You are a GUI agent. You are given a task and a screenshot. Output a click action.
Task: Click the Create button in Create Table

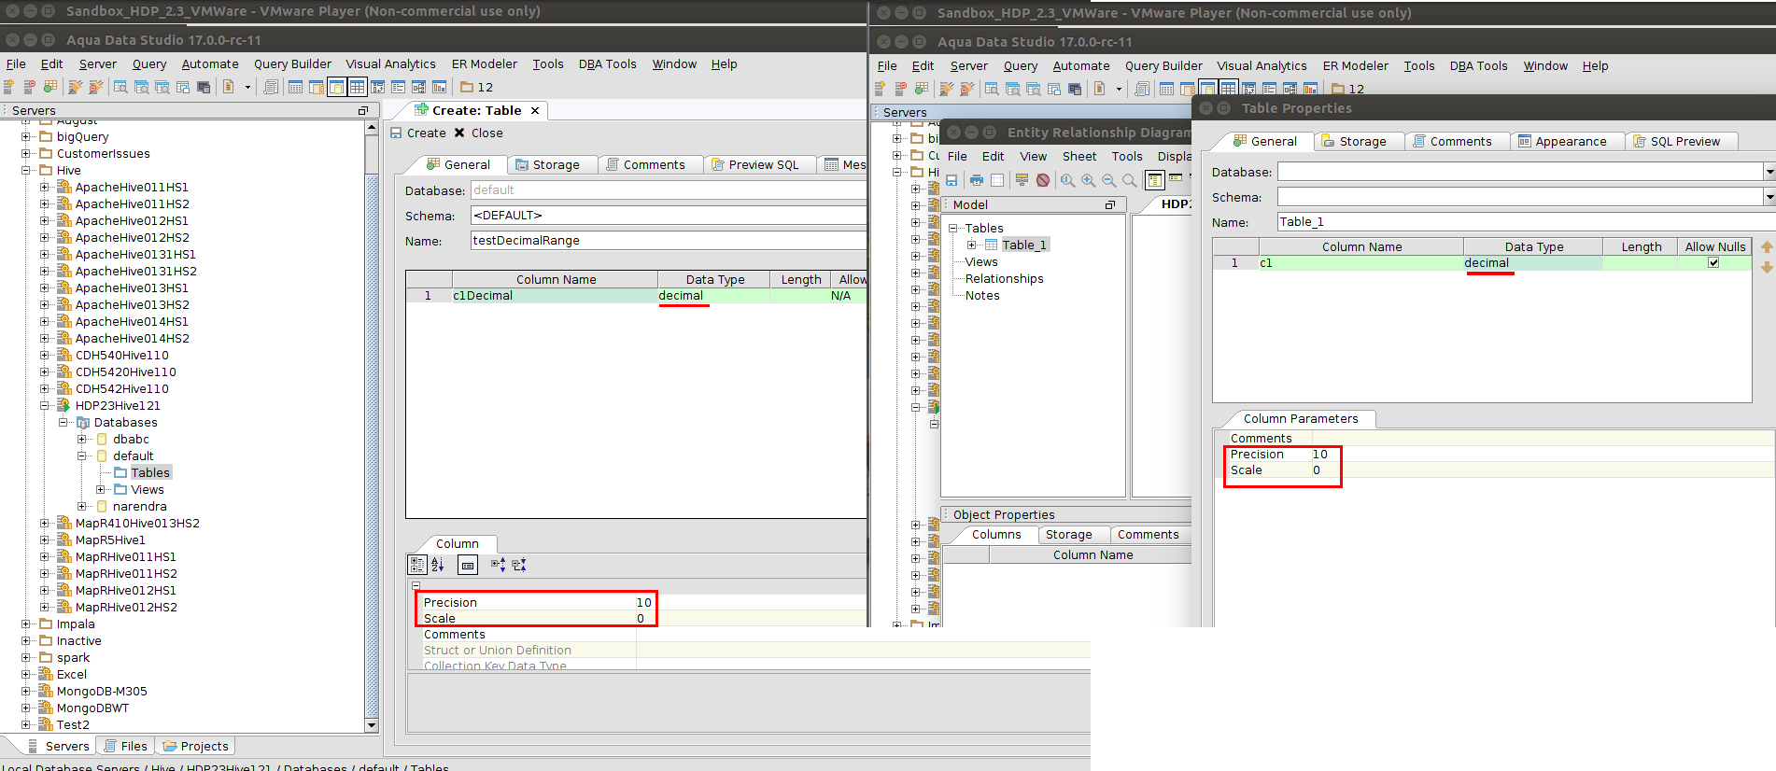click(417, 133)
